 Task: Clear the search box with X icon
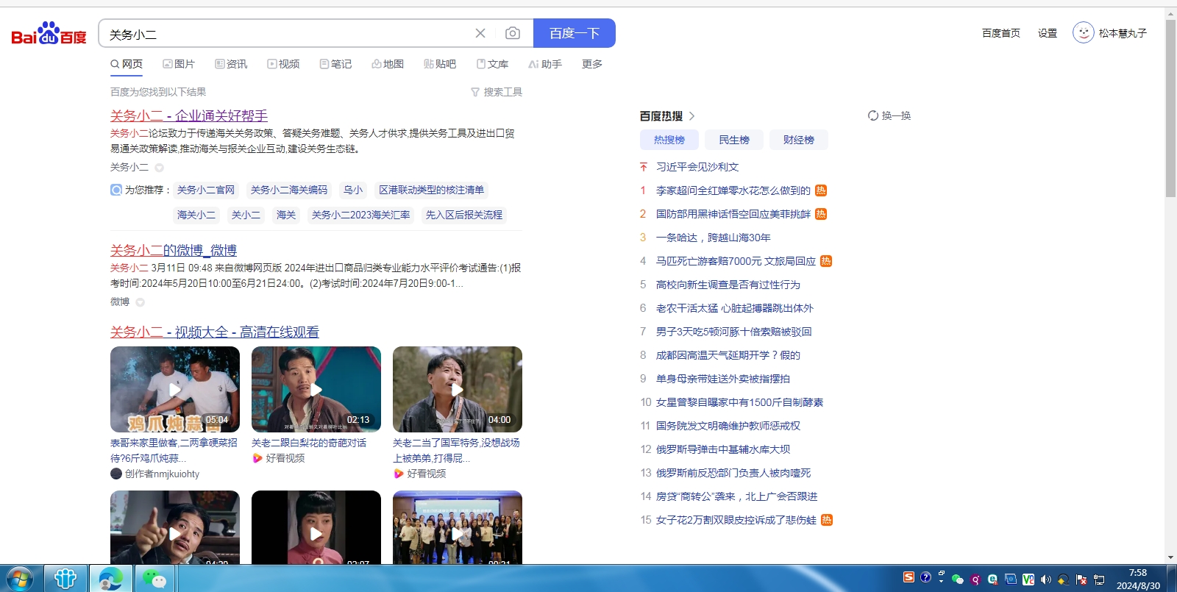point(480,33)
